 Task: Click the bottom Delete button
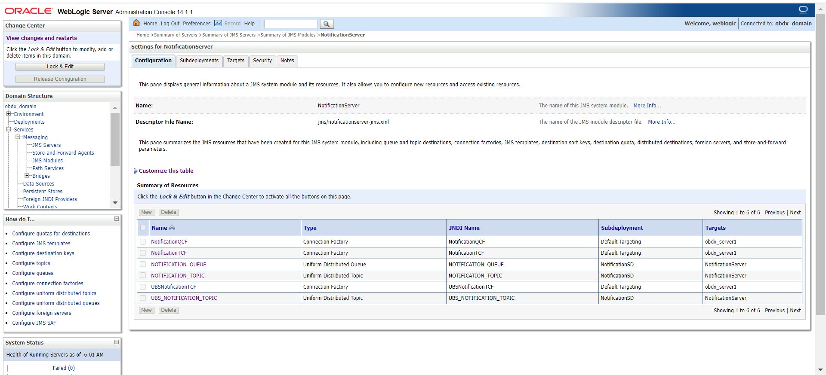[169, 310]
